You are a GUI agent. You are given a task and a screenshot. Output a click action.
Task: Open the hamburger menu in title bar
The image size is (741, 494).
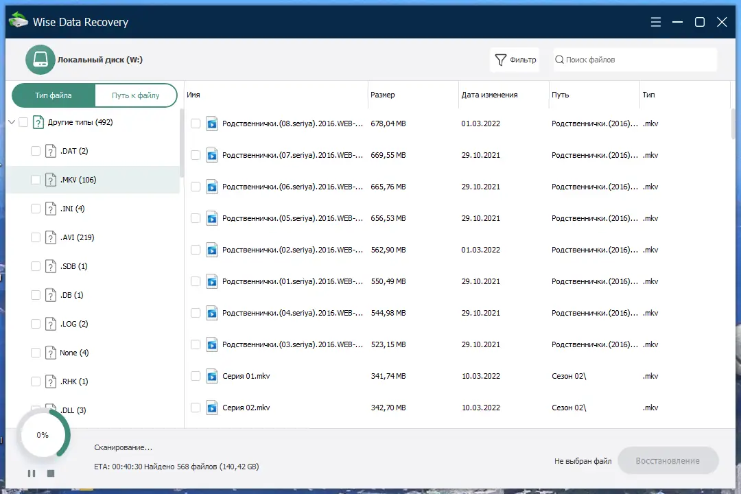point(655,22)
